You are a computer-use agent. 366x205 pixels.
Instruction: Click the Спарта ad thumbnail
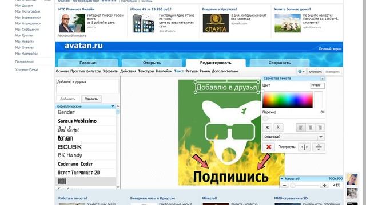(216, 23)
